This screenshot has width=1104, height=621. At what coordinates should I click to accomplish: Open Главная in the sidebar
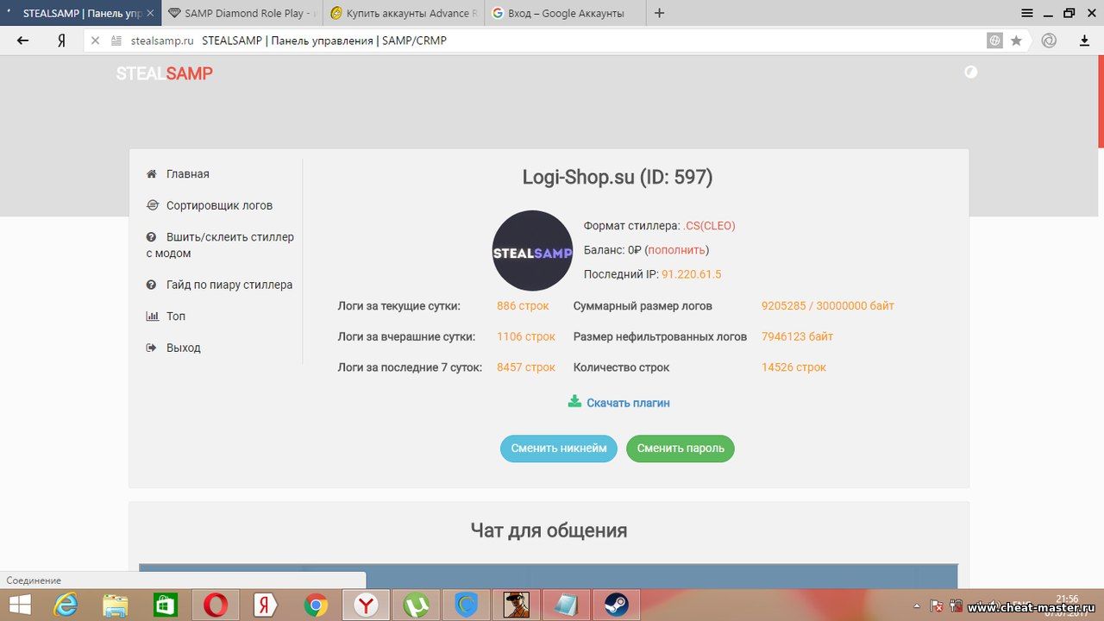tap(187, 174)
